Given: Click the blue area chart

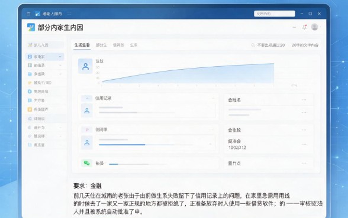Looking at the screenshot, I should click(x=188, y=74).
